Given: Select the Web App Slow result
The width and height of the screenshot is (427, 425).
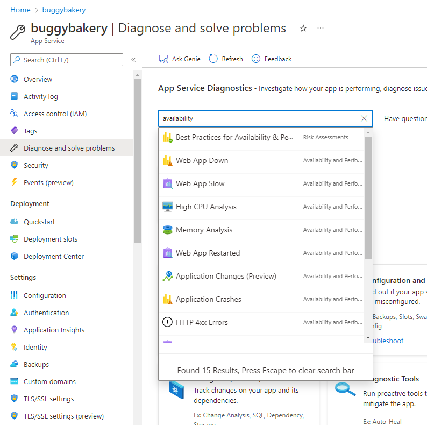Looking at the screenshot, I should pyautogui.click(x=261, y=183).
